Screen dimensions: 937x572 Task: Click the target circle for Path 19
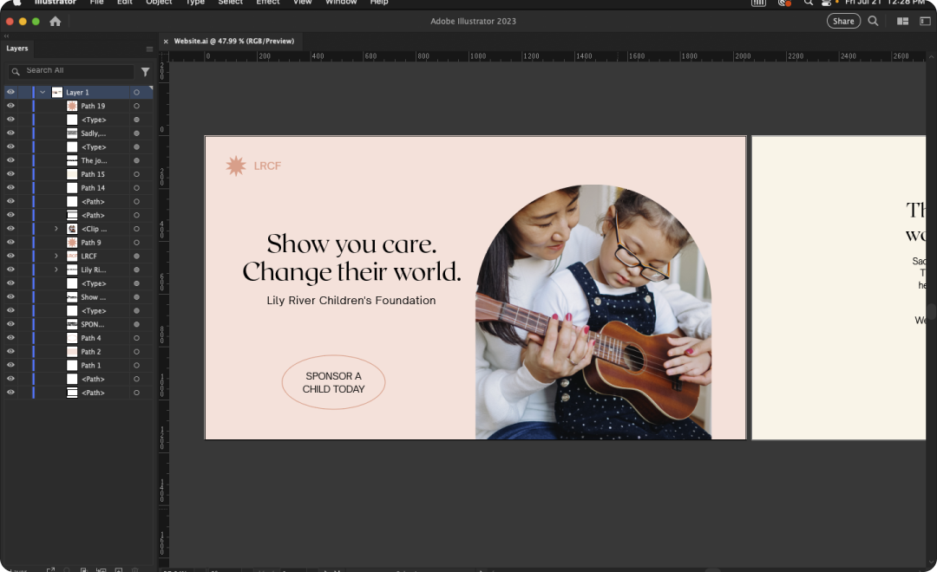tap(136, 106)
